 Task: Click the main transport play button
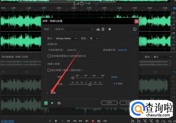[56, 121]
